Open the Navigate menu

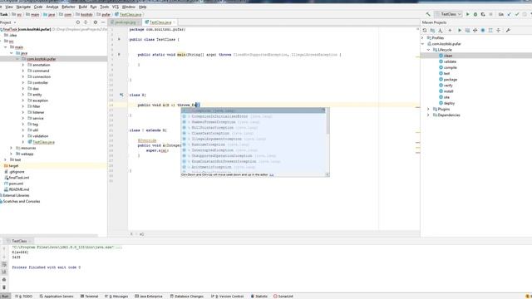[x=23, y=7]
